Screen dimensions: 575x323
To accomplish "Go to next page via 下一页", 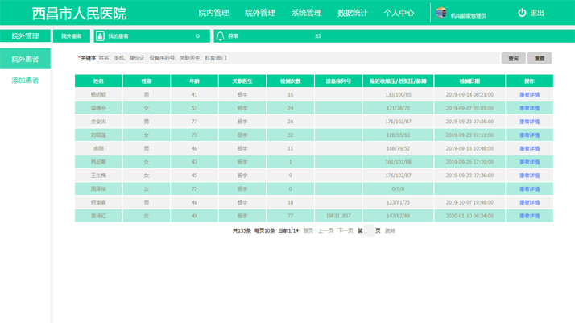I will tap(345, 231).
